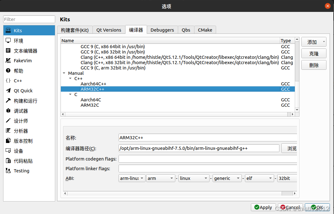Open the 调试器 bug icon
334x214 pixels.
pyautogui.click(x=8, y=111)
